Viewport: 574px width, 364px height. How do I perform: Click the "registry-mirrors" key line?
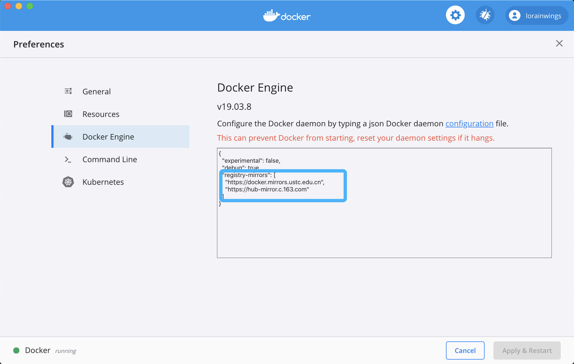point(249,175)
